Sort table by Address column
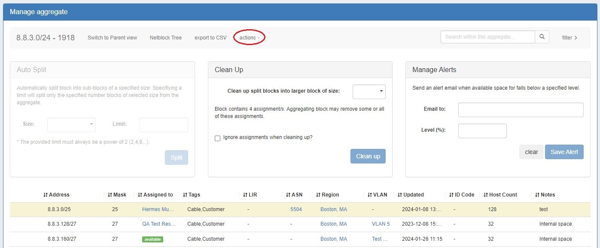Viewport: 600px width, 248px height. pos(56,195)
